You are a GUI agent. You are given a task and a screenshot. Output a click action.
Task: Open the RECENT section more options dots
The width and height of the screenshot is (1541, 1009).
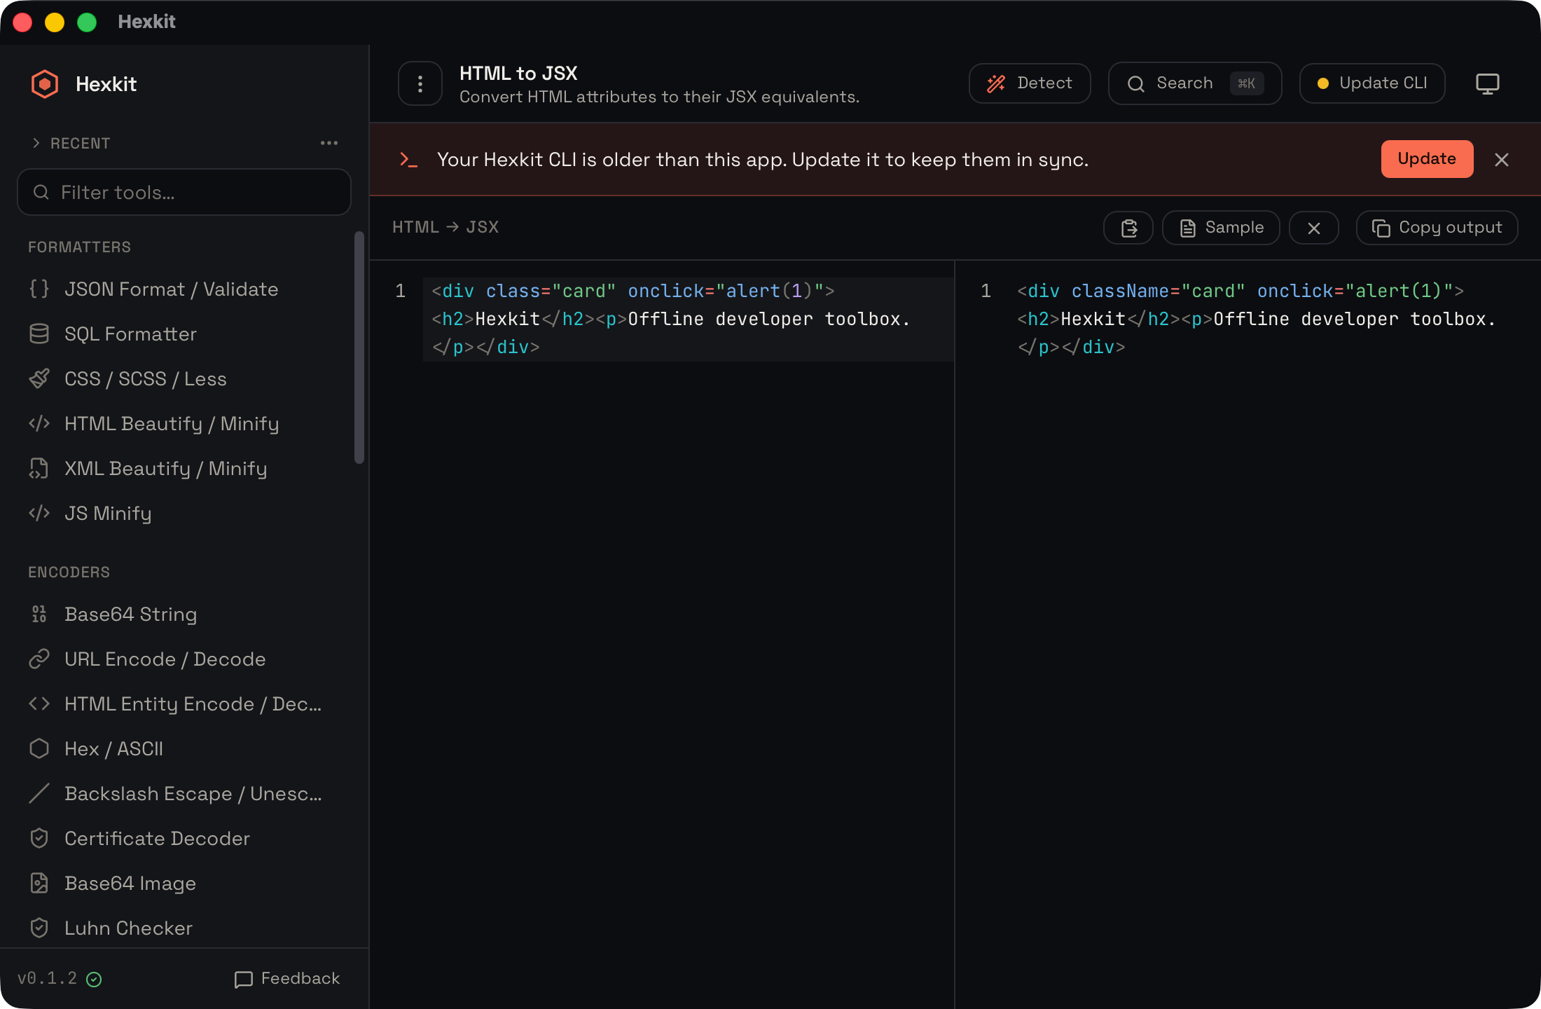[329, 143]
